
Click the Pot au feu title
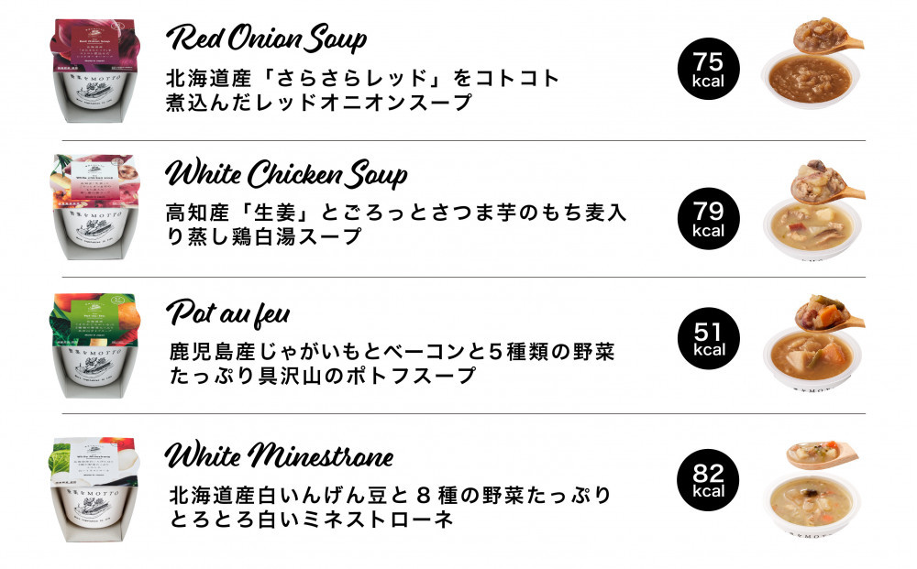click(x=228, y=313)
